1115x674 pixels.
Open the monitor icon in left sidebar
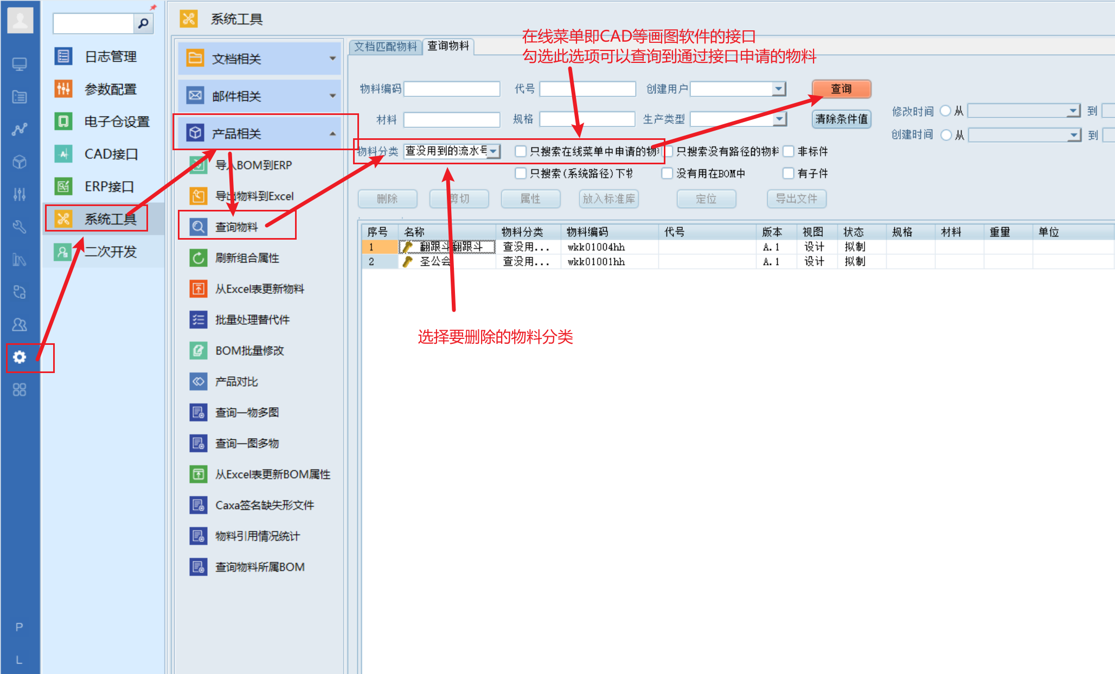coord(20,65)
